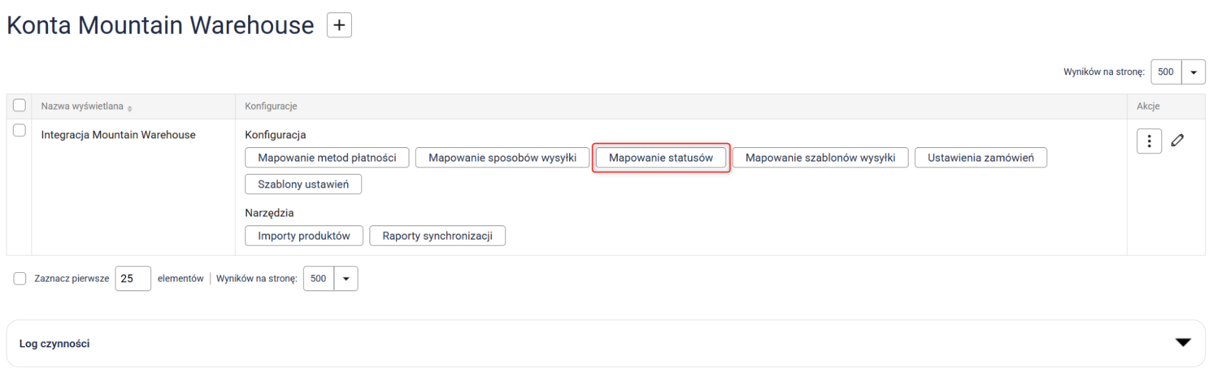Open bottom Wyników na stronę dropdown arrow
1213x374 pixels.
(346, 279)
